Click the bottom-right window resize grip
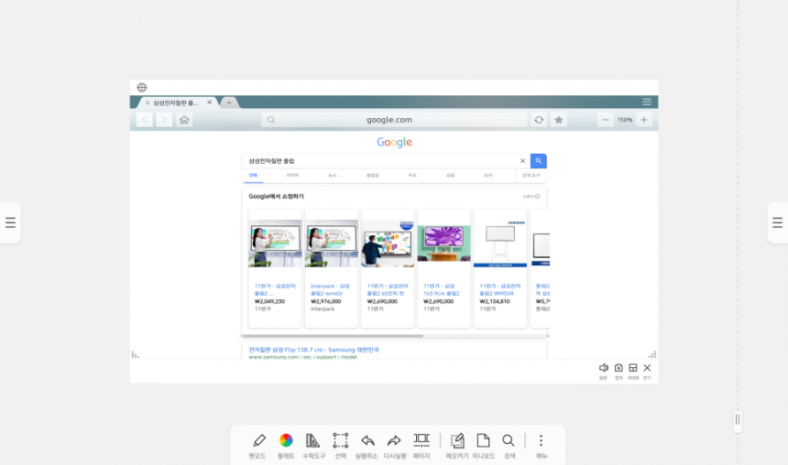This screenshot has width=788, height=465. pos(652,354)
